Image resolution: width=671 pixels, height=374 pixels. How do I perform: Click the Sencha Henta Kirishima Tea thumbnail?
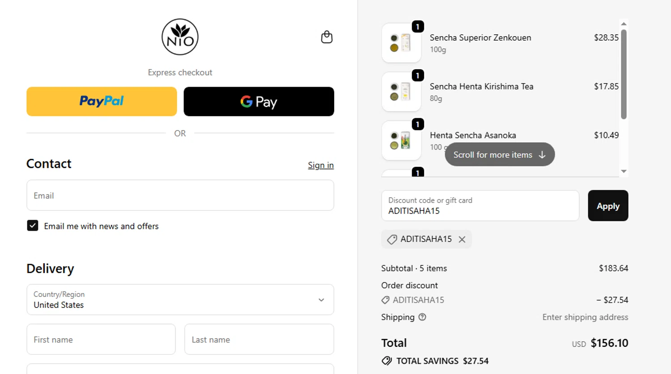tap(401, 91)
